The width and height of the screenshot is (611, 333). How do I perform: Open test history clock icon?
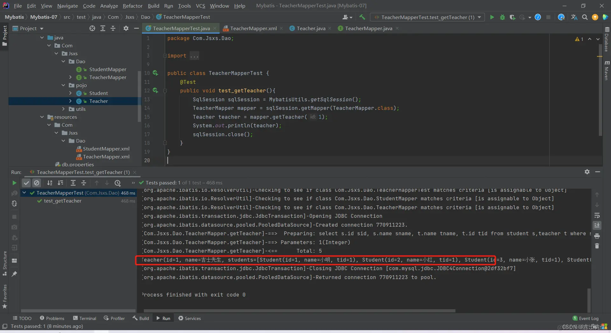coord(118,183)
